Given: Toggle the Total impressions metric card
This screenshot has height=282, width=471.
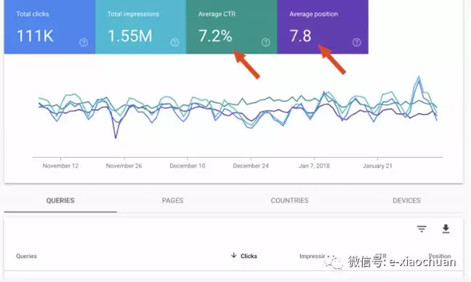Looking at the screenshot, I should coord(141,27).
